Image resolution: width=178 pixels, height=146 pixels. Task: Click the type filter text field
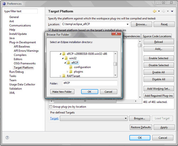(21, 11)
